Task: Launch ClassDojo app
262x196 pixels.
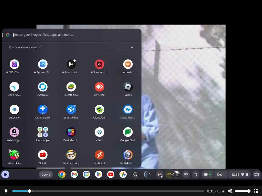Action: click(100, 109)
